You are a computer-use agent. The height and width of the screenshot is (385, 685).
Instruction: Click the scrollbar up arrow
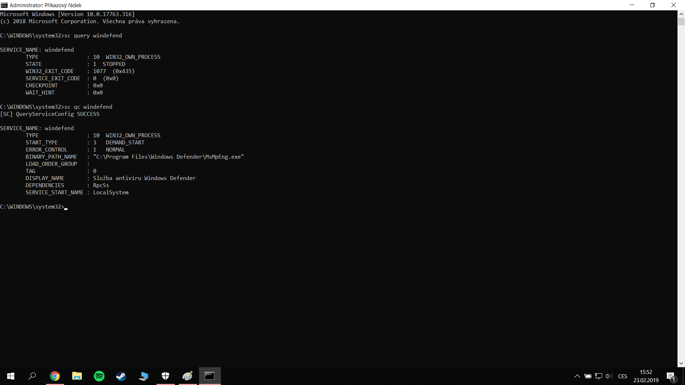pyautogui.click(x=681, y=14)
